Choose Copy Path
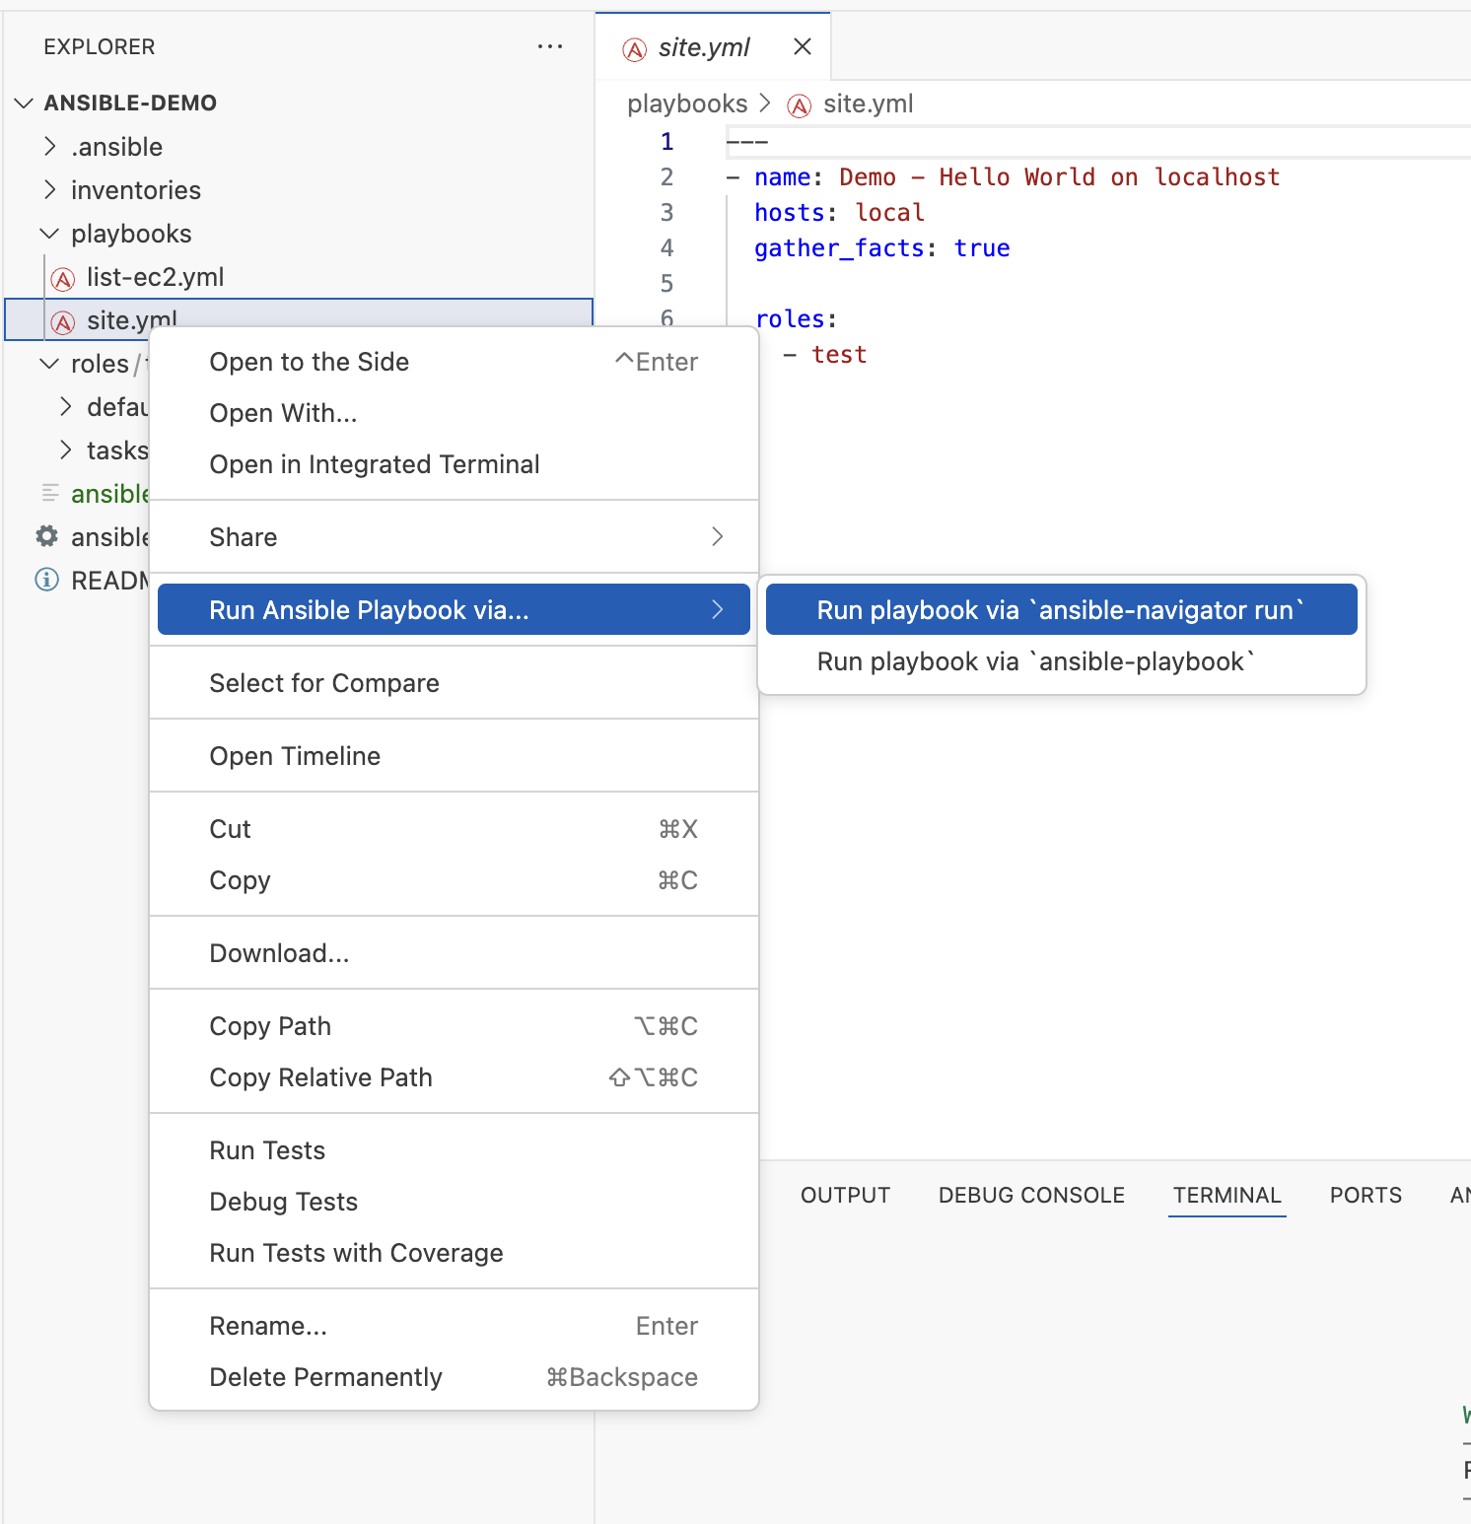 [454, 1026]
